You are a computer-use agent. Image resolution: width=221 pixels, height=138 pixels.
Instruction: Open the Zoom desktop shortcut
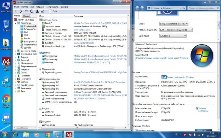coord(6,119)
